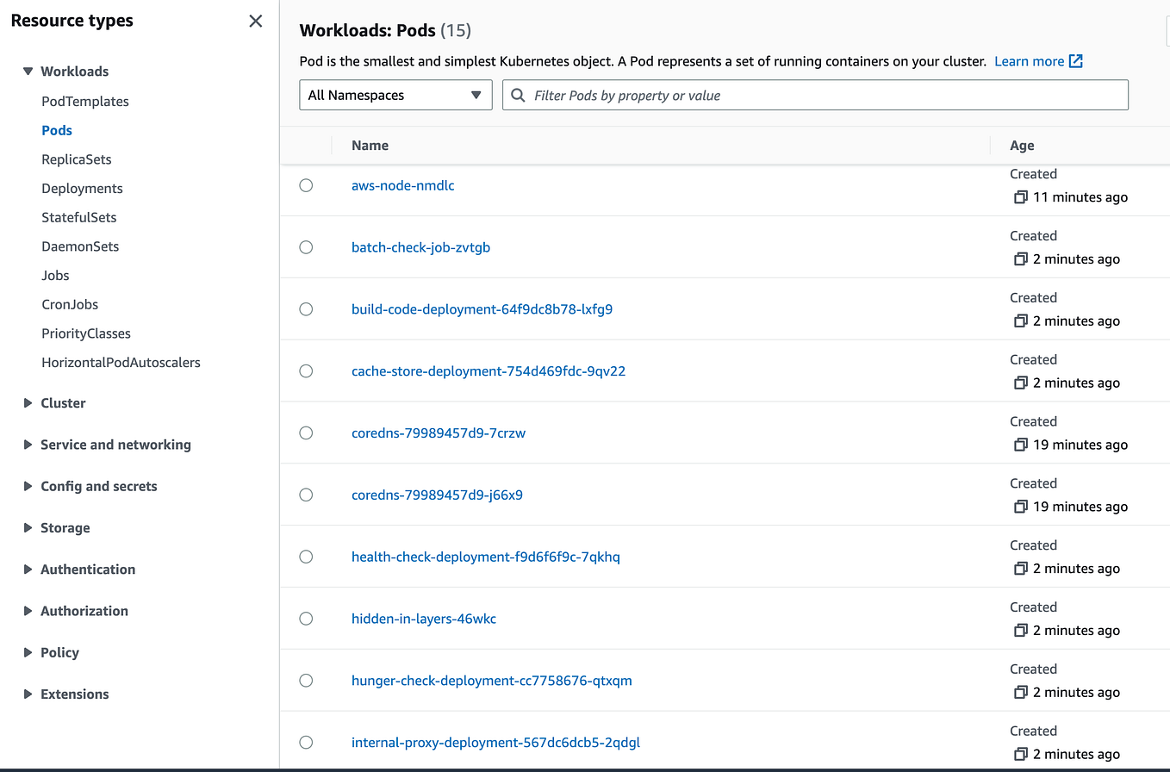Click copy icon beside batch-check-job-zvtgb creation time
Screen dimensions: 1170x772
[x=1022, y=259]
